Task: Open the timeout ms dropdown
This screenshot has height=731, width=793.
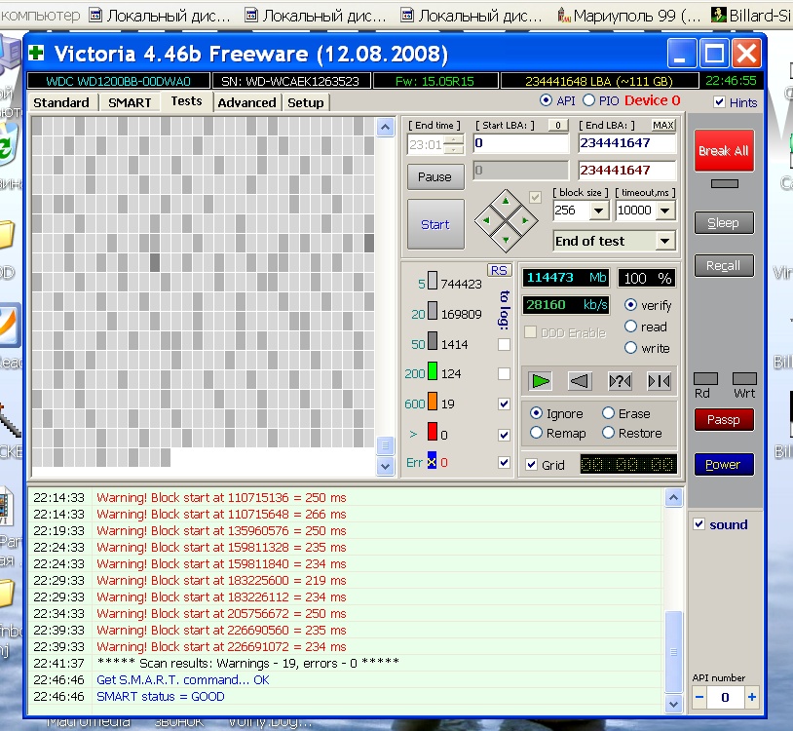Action: [x=664, y=211]
